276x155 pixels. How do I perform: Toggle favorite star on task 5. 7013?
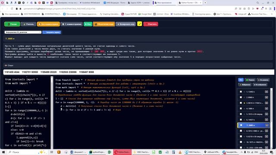(x=245, y=114)
